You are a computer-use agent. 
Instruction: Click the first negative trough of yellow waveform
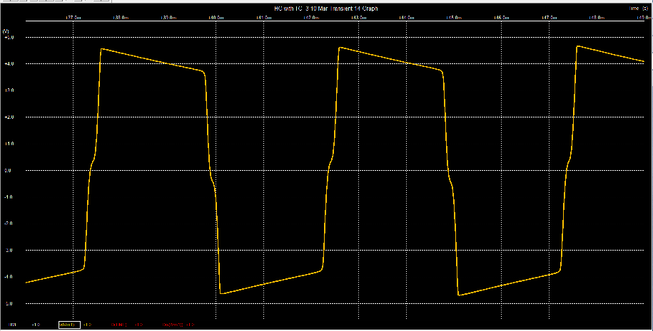coord(221,293)
